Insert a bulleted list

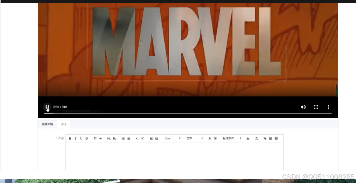(129, 138)
